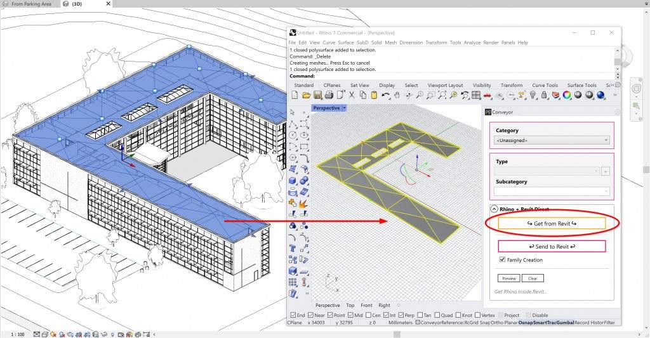The image size is (650, 338).
Task: Toggle the Near osnap checkbox
Action: coord(310,315)
